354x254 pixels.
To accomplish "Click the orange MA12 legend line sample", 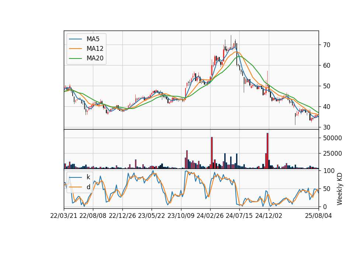I will coord(75,49).
